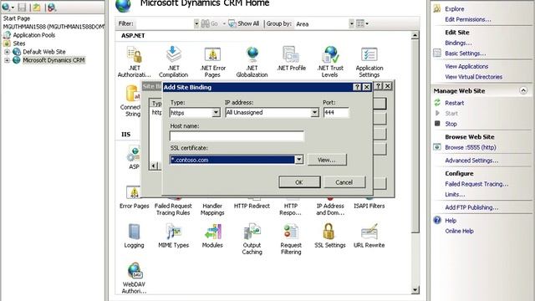535x301 pixels.
Task: Open the IP address combo box arrow
Action: click(x=314, y=113)
